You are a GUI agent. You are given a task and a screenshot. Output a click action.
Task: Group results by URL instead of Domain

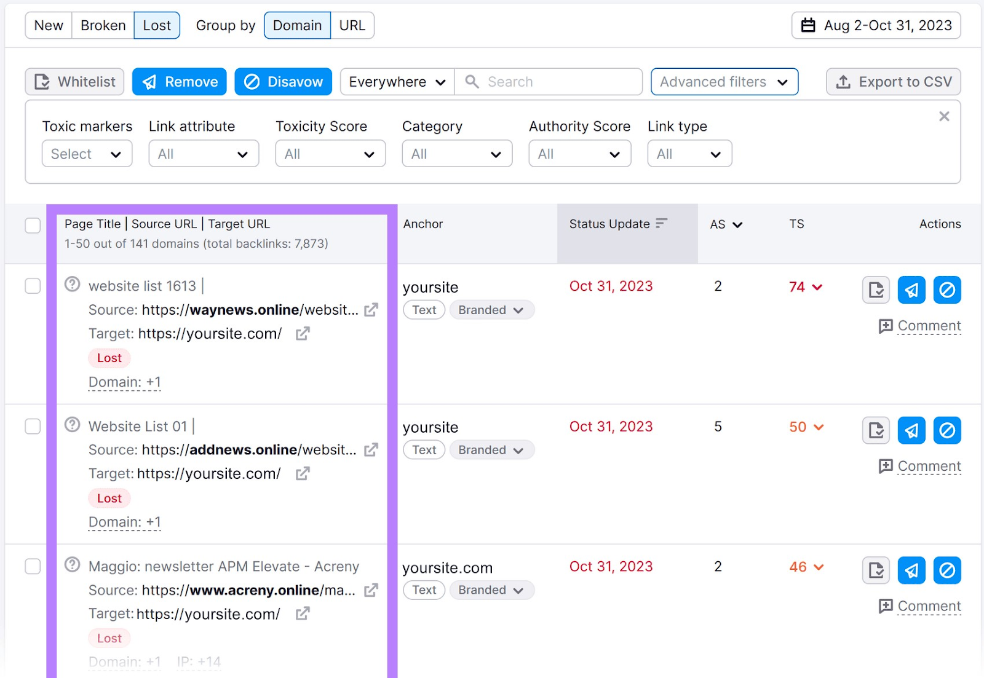click(352, 25)
